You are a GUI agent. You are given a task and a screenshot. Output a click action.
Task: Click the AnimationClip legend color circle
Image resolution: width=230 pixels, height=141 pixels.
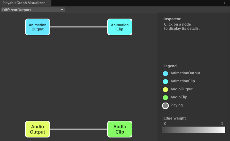[x=165, y=82]
